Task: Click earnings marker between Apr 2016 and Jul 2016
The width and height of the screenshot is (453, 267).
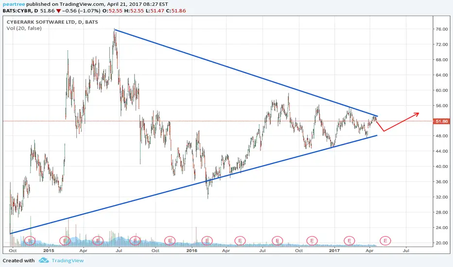Action: pos(240,240)
